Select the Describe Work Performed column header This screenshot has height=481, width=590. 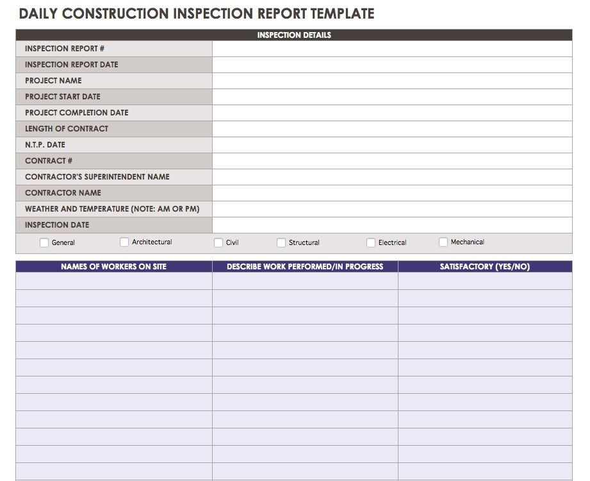click(305, 267)
